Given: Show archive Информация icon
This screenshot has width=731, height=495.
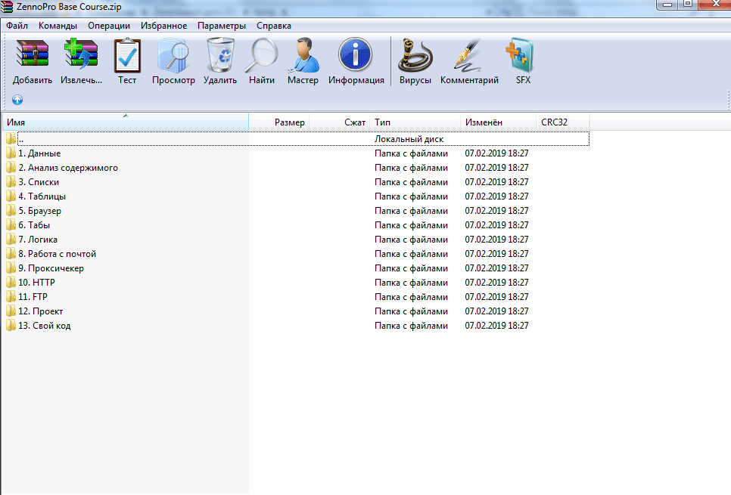Looking at the screenshot, I should pos(356,57).
